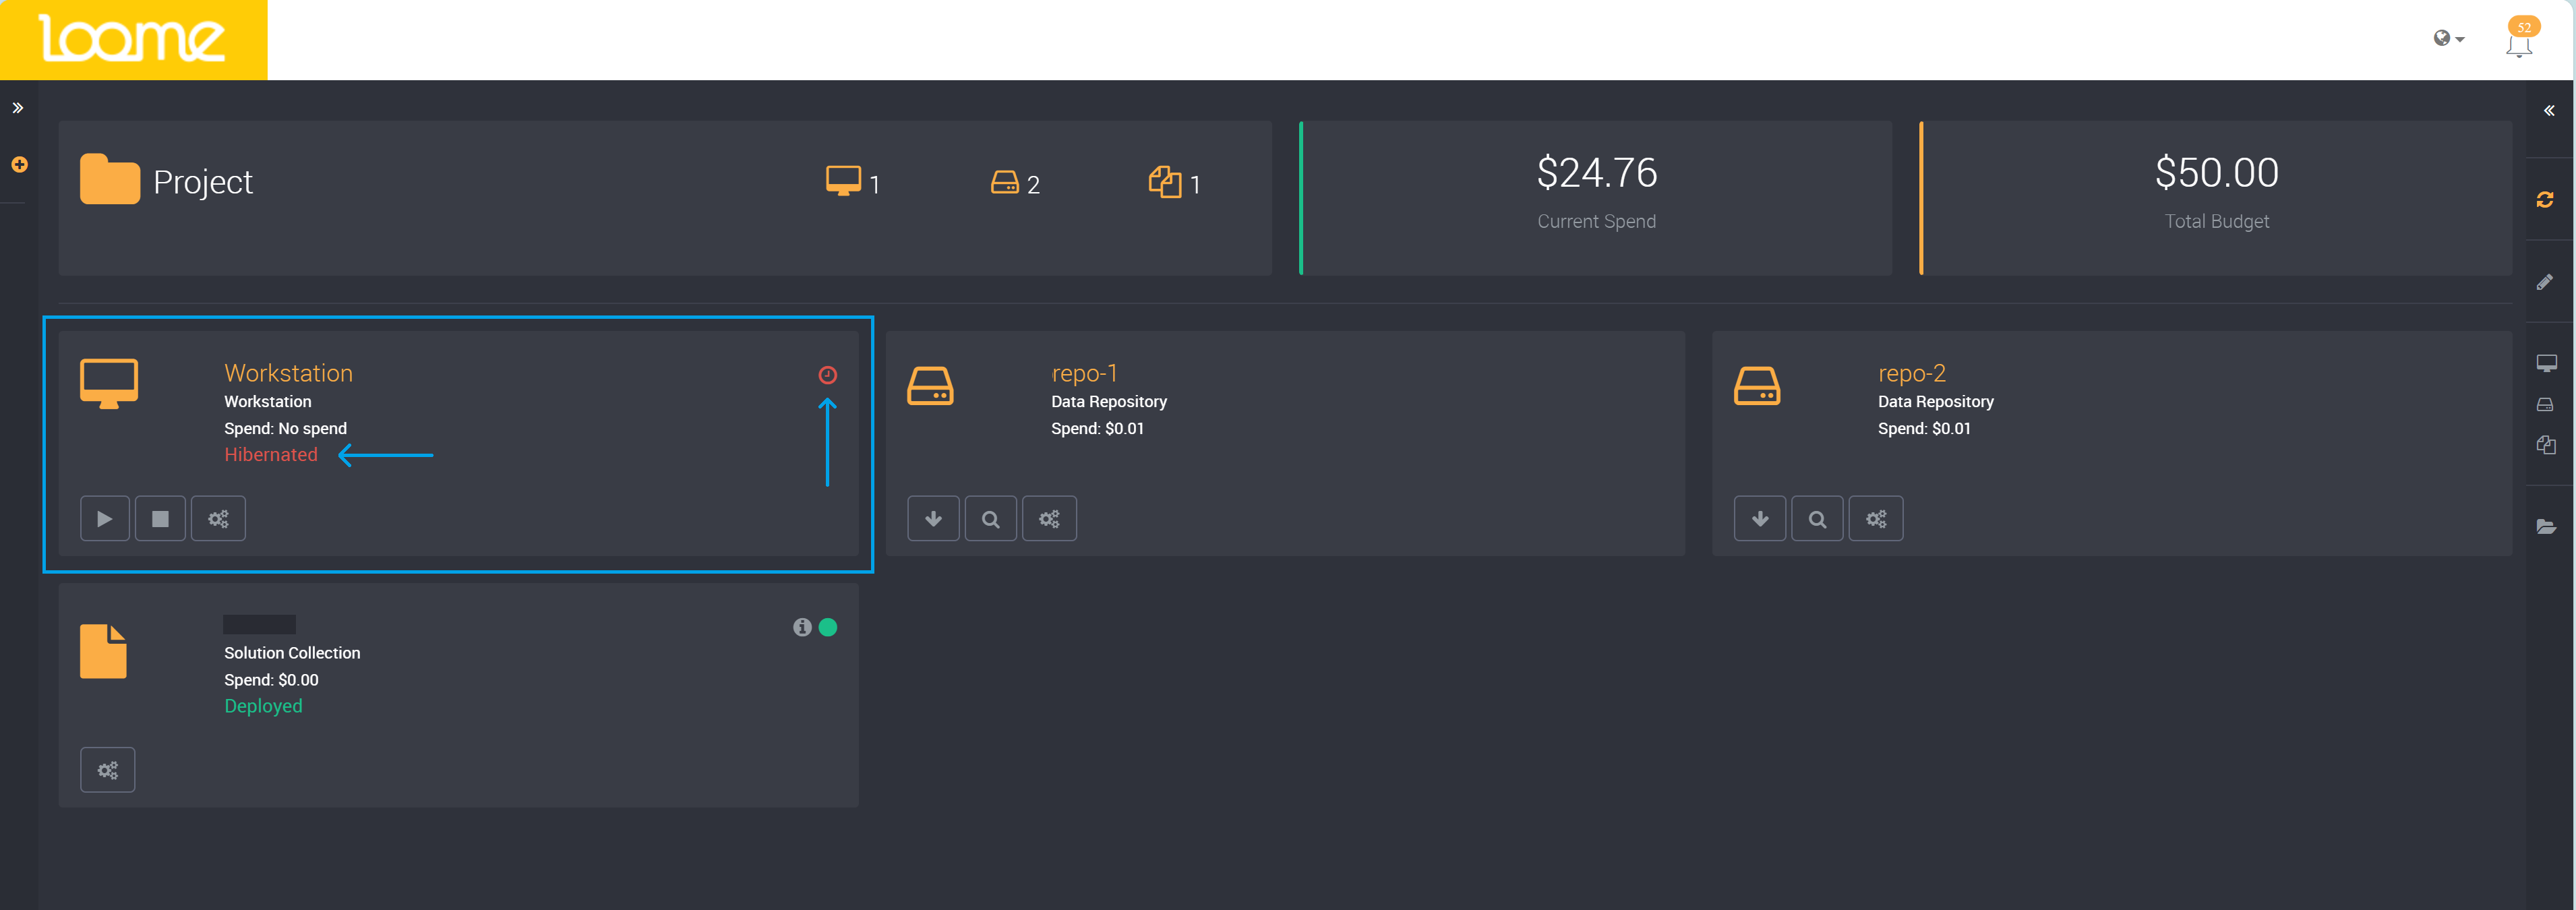Click the Solution Collection document icon
The height and width of the screenshot is (910, 2576).
(103, 652)
